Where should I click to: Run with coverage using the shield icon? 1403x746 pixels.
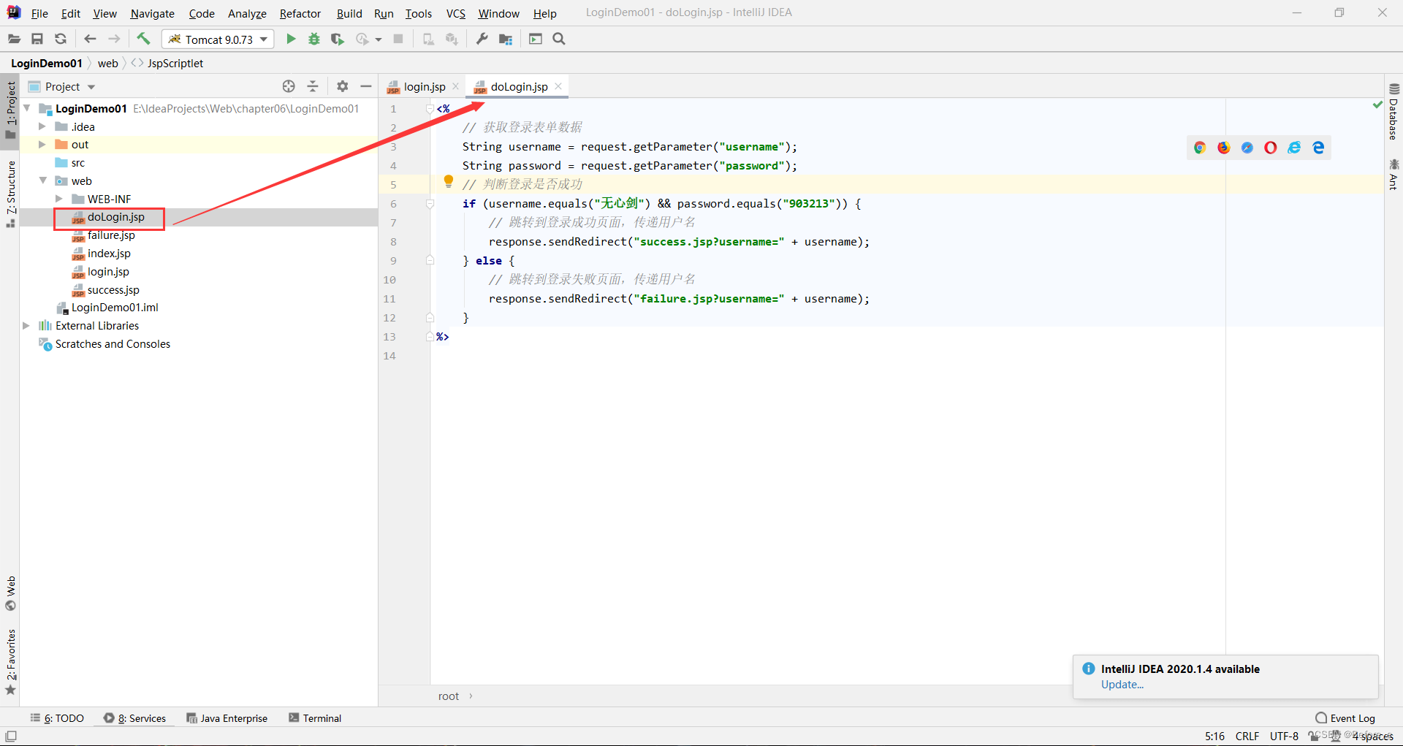337,39
